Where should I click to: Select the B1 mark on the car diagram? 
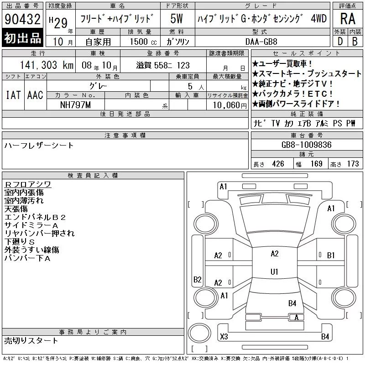[330, 255]
